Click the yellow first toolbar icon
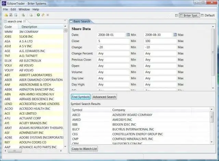The image size is (219, 161). point(6,15)
